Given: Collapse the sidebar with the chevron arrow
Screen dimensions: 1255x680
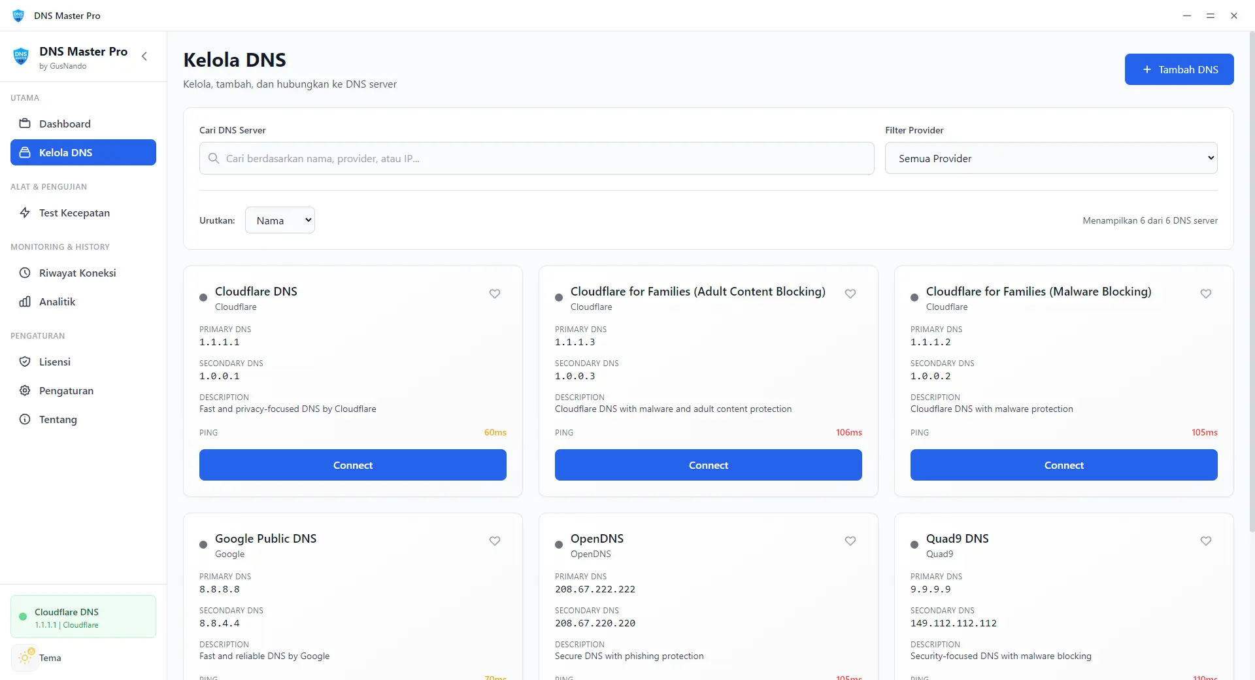Looking at the screenshot, I should pyautogui.click(x=144, y=56).
